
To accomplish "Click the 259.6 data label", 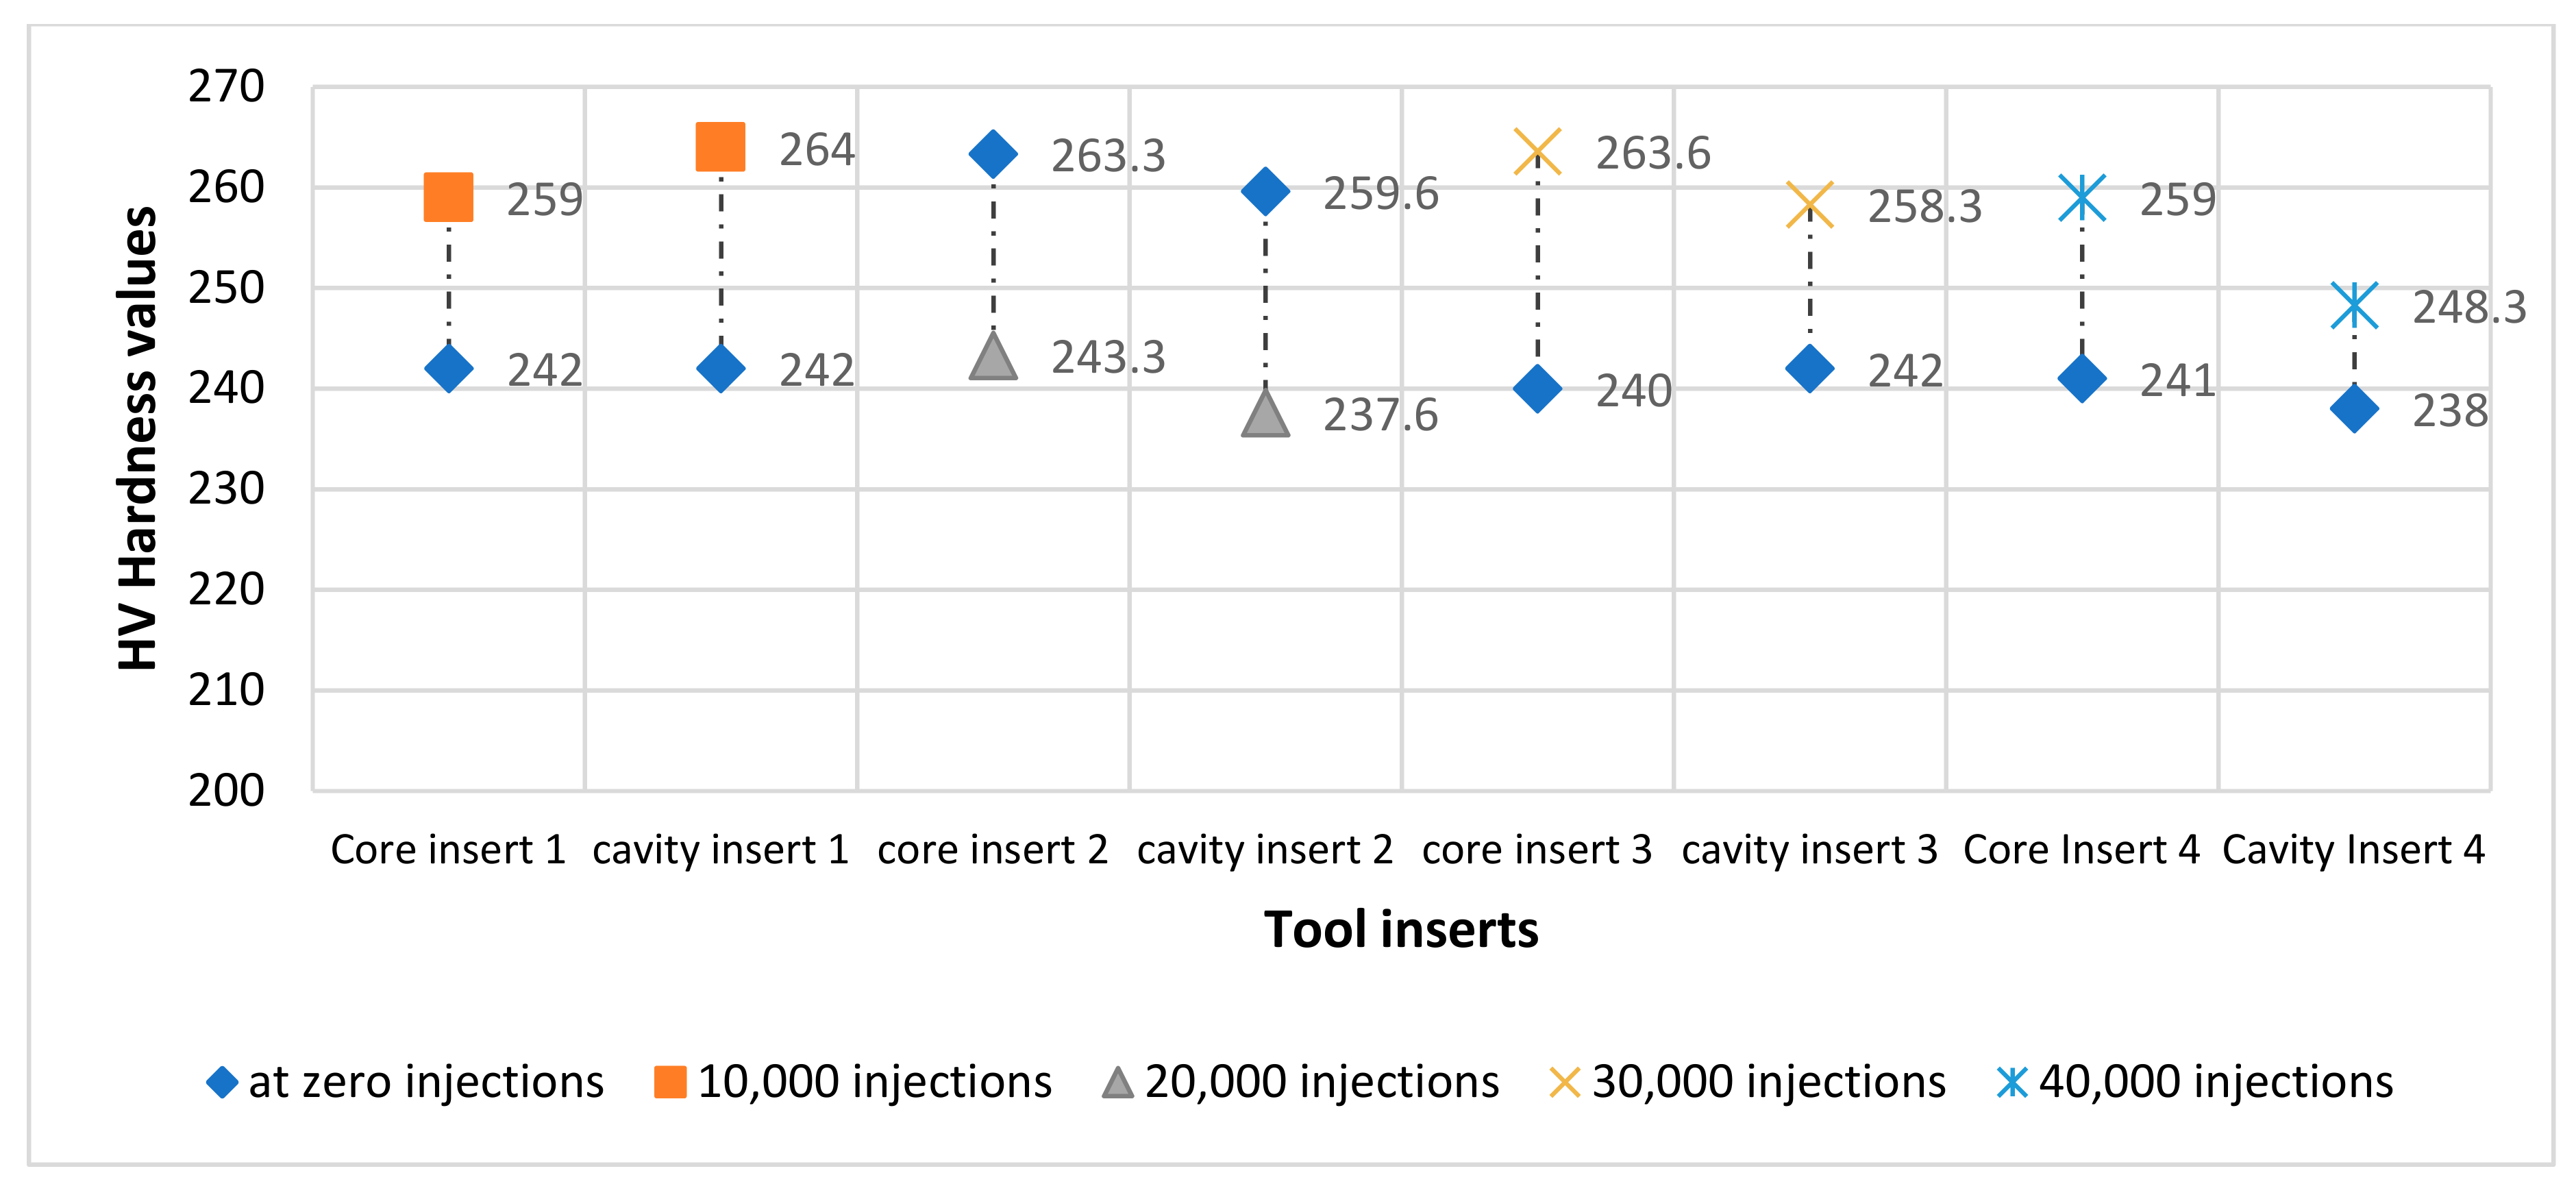I will pos(1381,194).
